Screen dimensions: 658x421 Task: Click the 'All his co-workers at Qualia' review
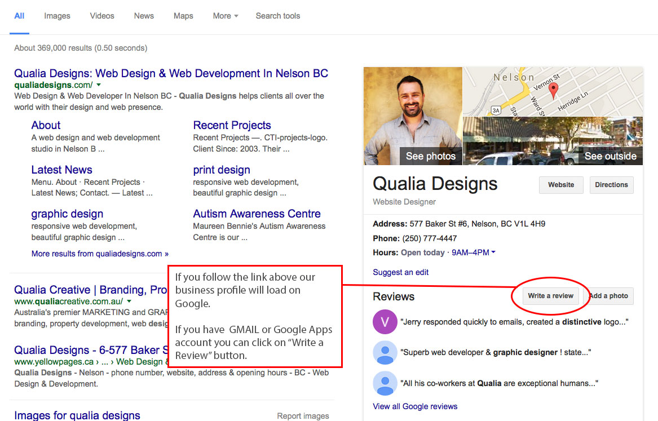pos(500,383)
